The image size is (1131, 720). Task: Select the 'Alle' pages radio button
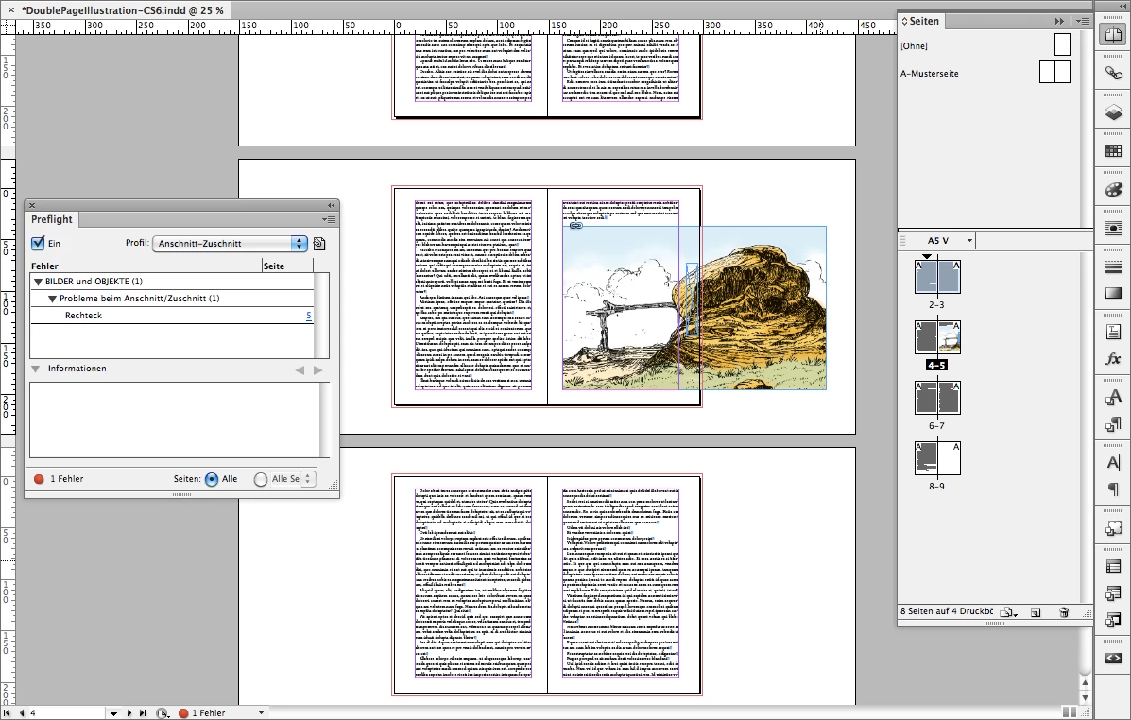point(212,479)
